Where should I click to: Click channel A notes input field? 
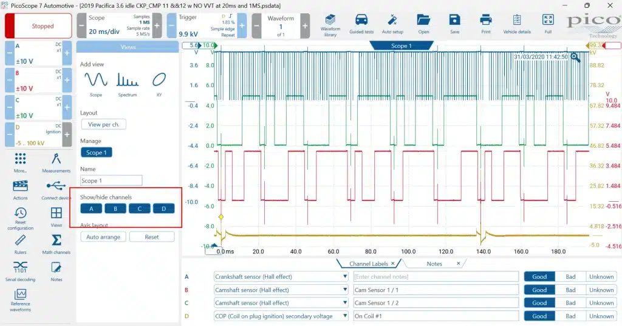pos(436,276)
